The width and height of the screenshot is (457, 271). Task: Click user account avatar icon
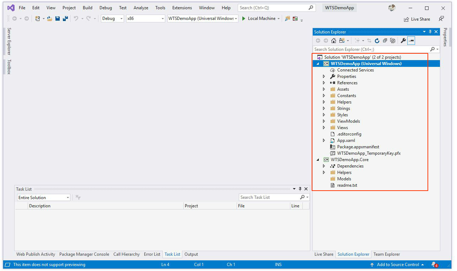click(x=392, y=8)
